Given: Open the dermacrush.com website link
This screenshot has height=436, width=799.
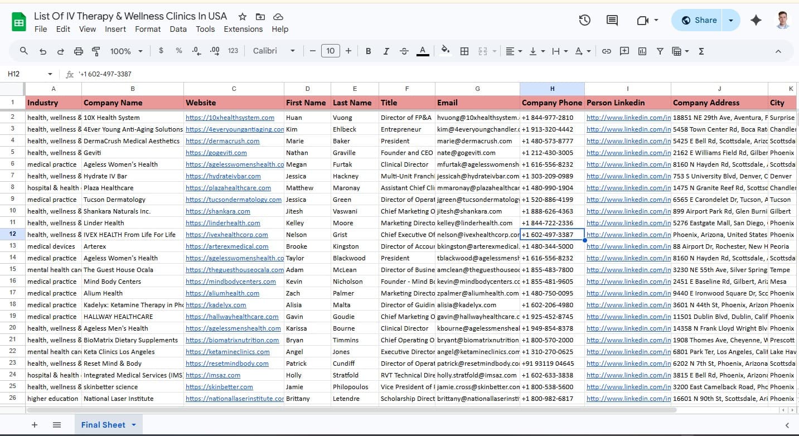Looking at the screenshot, I should coord(222,141).
